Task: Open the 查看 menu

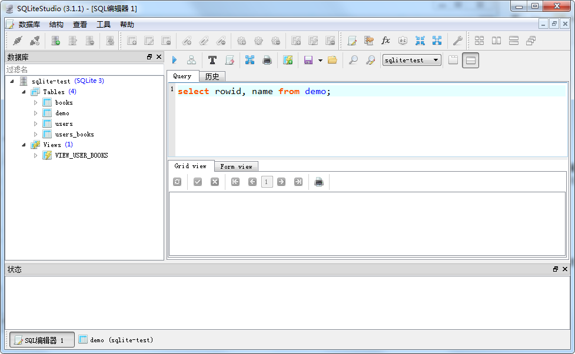Action: click(80, 25)
